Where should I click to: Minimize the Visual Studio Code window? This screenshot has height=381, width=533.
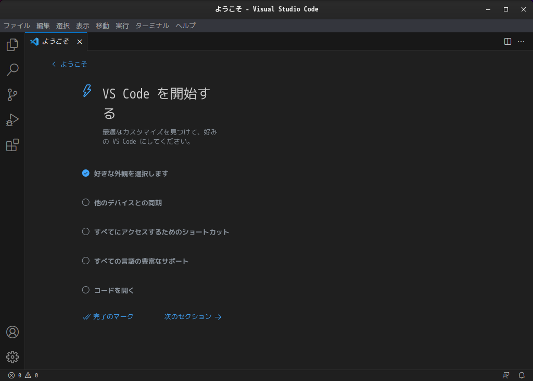(488, 9)
